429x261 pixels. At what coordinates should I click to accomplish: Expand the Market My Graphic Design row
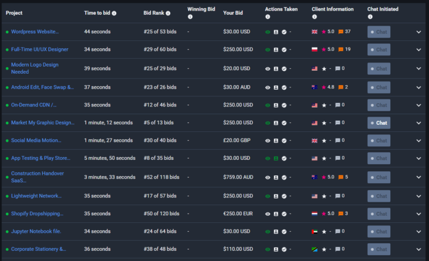coord(419,123)
